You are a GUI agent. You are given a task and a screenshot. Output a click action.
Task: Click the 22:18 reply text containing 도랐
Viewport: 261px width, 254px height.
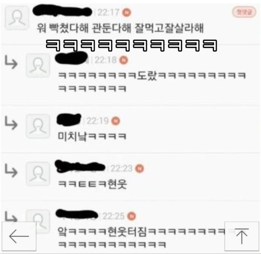(152, 82)
